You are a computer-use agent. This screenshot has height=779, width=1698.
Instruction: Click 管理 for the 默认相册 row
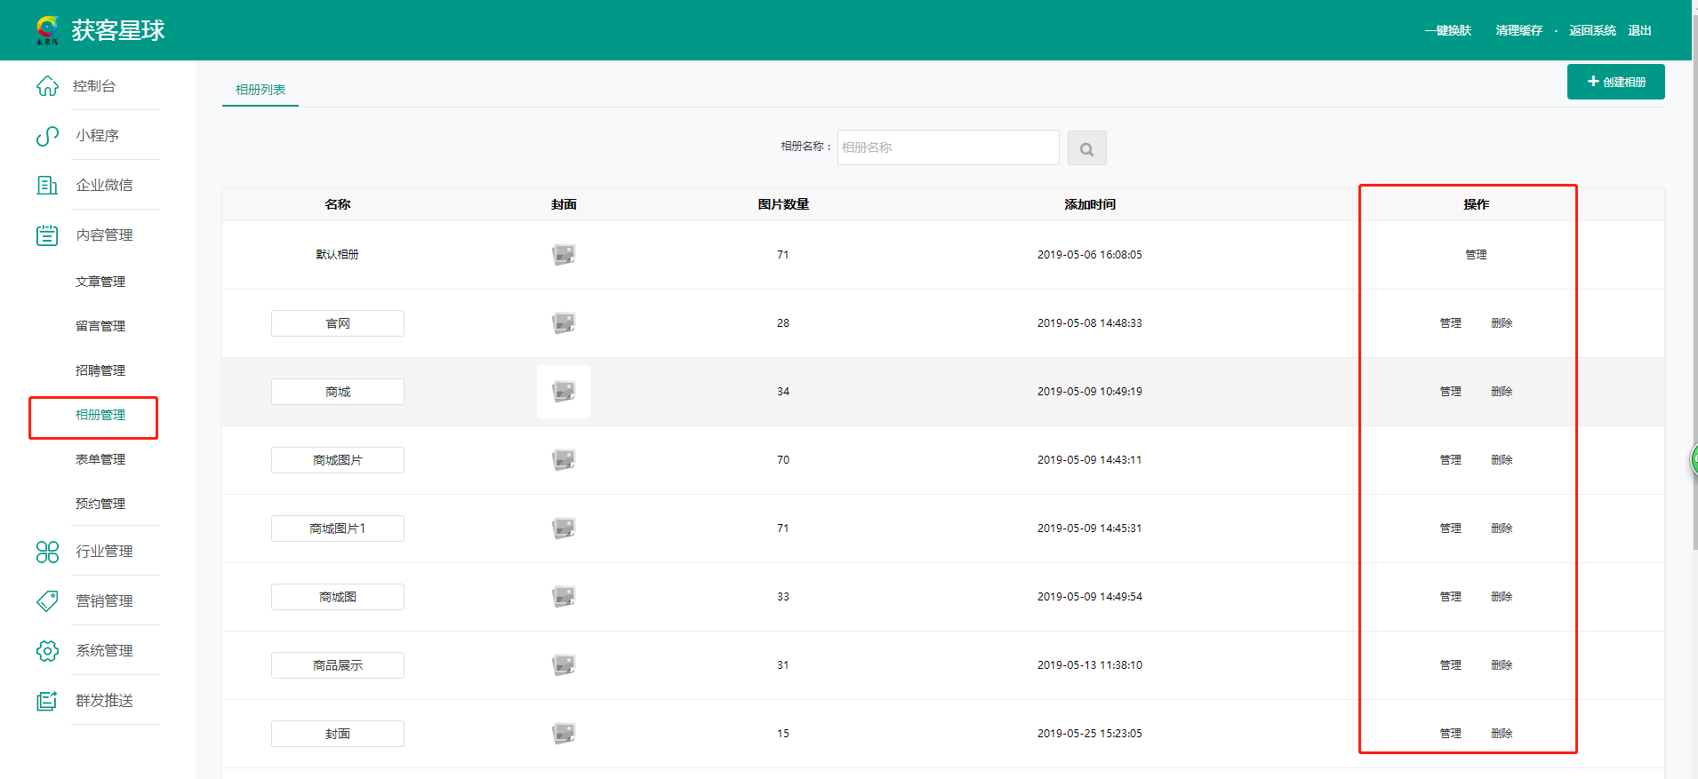[x=1476, y=255]
